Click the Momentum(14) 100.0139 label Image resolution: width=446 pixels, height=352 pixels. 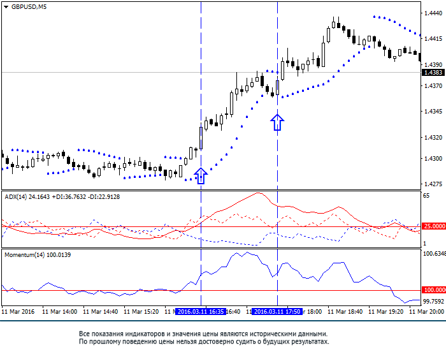click(x=38, y=255)
